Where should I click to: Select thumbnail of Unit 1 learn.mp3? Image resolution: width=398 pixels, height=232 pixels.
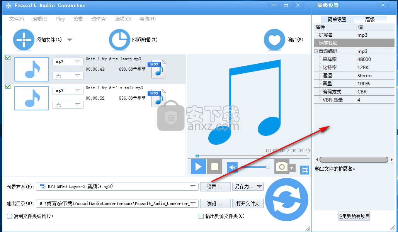pyautogui.click(x=32, y=69)
